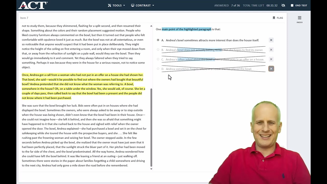Viewport: 327px width, 184px height.
Task: Toggle the hide-timer eye icon
Action: point(283,5)
